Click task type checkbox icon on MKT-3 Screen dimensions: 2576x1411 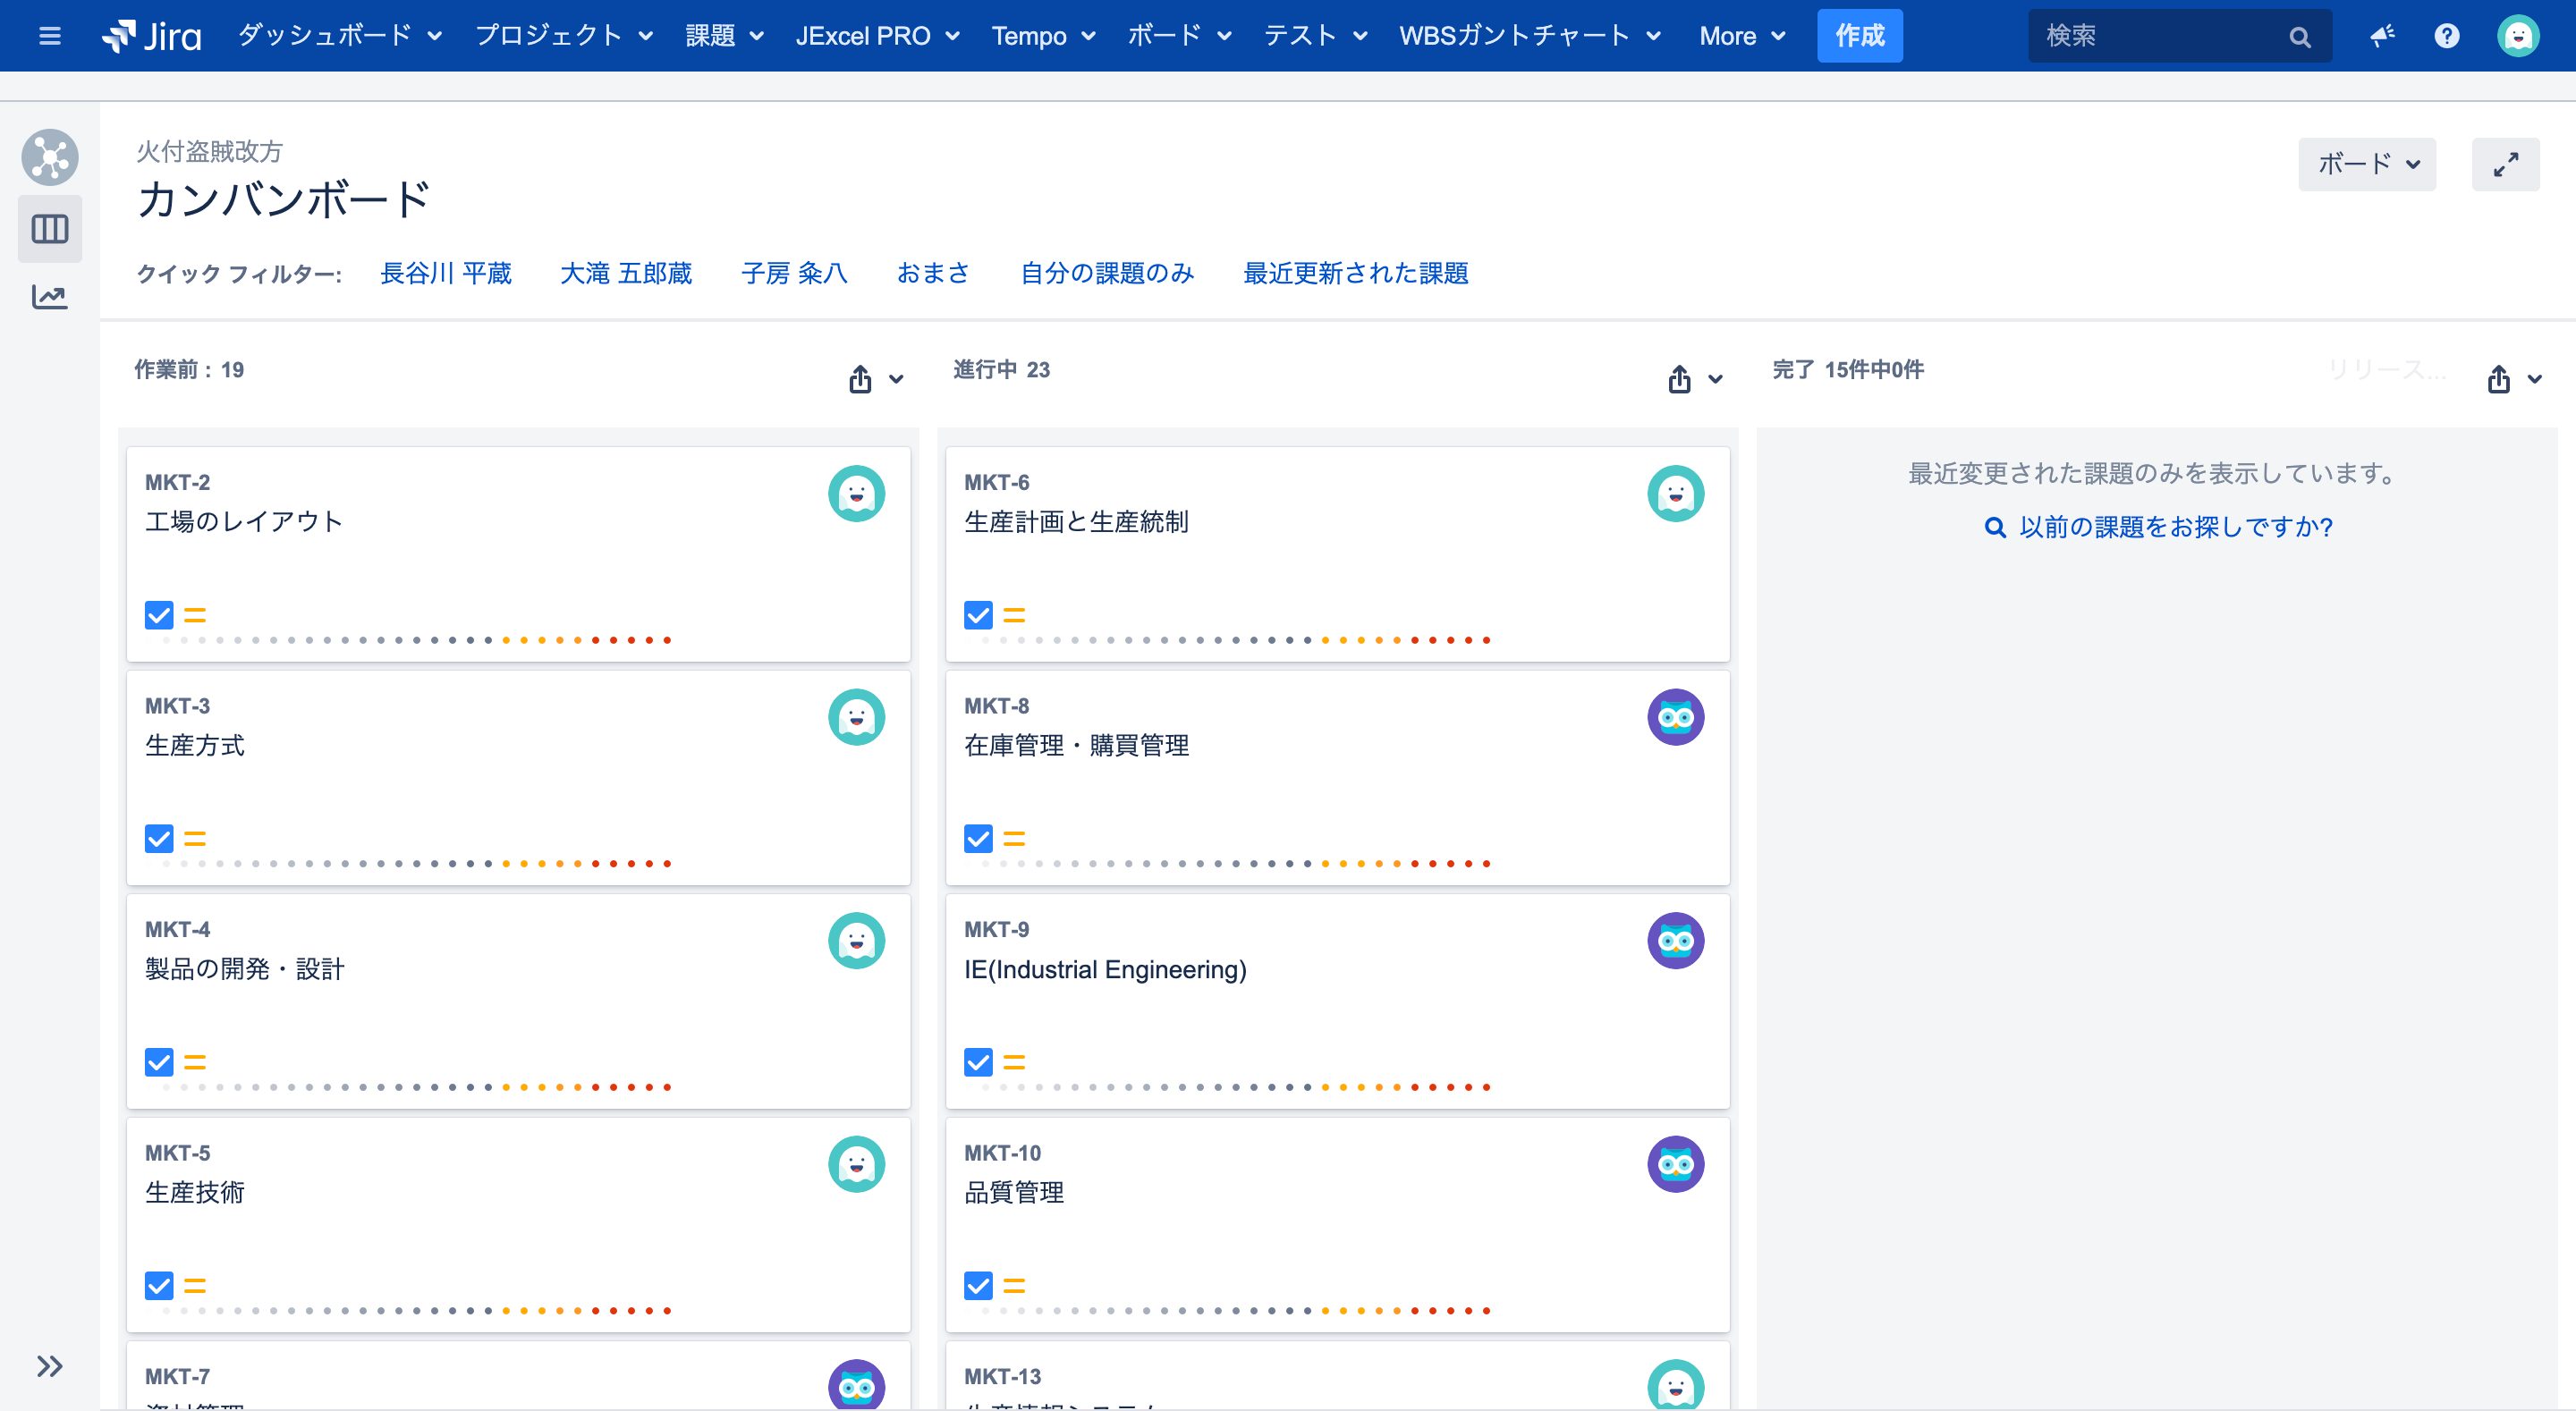(159, 838)
